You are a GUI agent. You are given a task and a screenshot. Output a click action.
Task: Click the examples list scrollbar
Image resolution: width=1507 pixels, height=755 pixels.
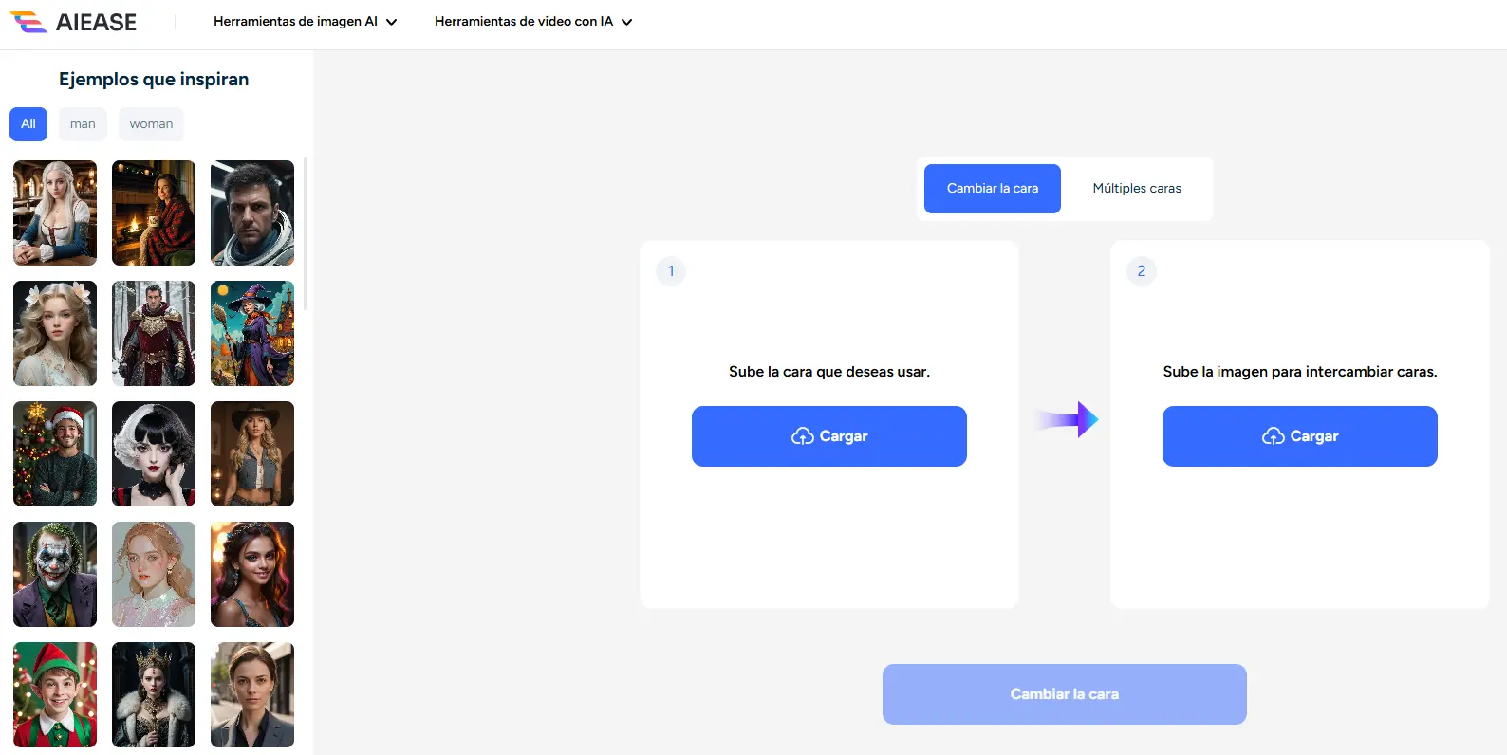tap(305, 233)
